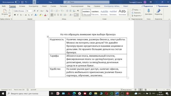171x96 pixels.
Task: Clear all formatting with eraser A icon
Action: [x=47, y=11]
